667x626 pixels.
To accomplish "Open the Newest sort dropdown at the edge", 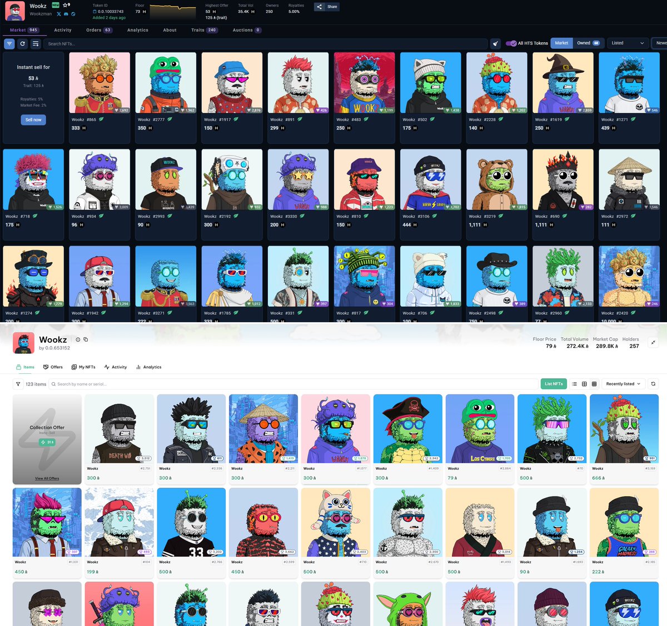I will [x=659, y=43].
